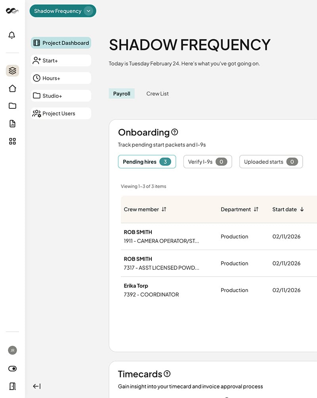Viewport: 317px width, 398px height.
Task: Click the app logo icon
Action: coord(12,11)
